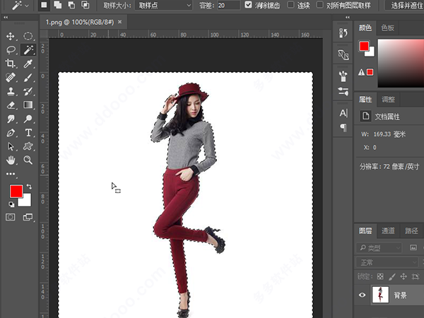Pick a color in the color field
This screenshot has height=318, width=424.
pos(401,63)
